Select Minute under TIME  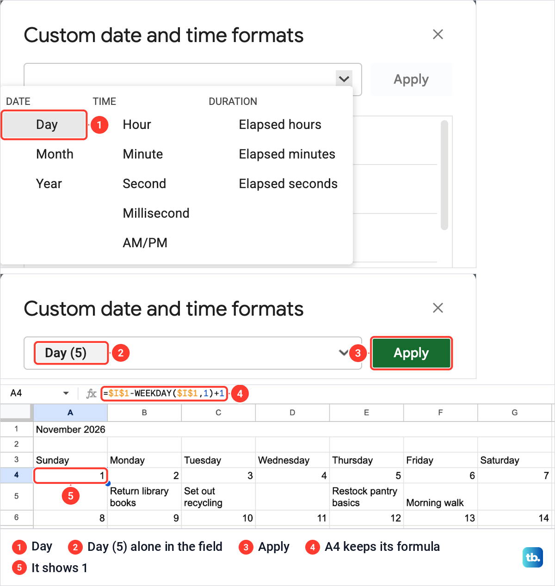[x=143, y=154]
